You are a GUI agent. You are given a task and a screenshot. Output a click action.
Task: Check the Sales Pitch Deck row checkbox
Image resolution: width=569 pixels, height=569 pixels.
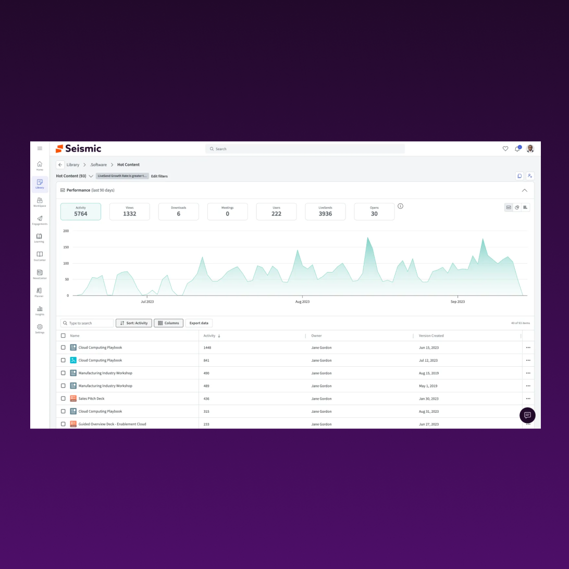pos(63,399)
